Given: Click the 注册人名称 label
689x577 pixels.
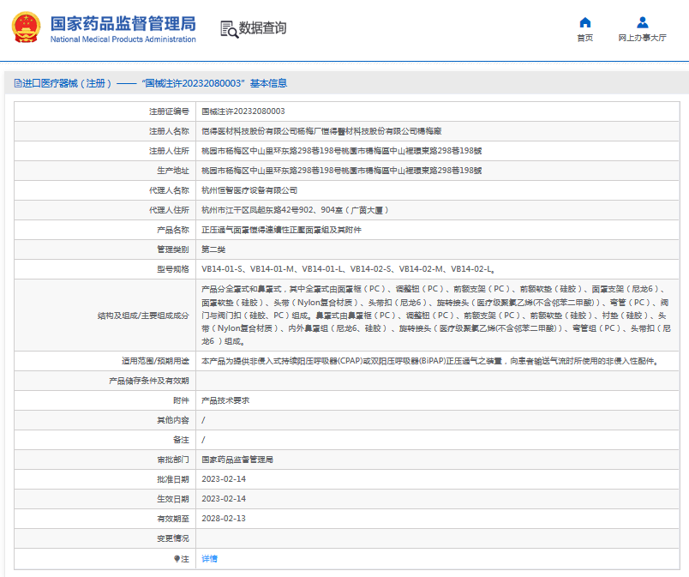Looking at the screenshot, I should coord(169,131).
